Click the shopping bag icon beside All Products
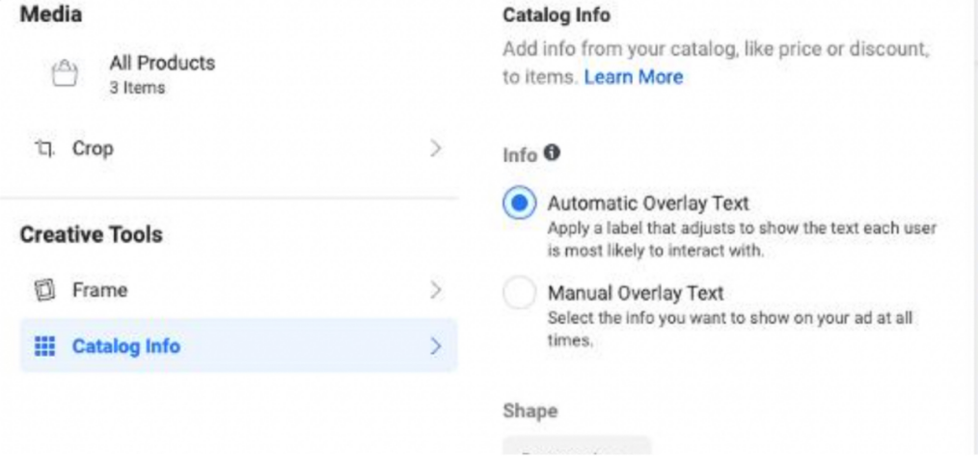The image size is (979, 457). pyautogui.click(x=65, y=74)
